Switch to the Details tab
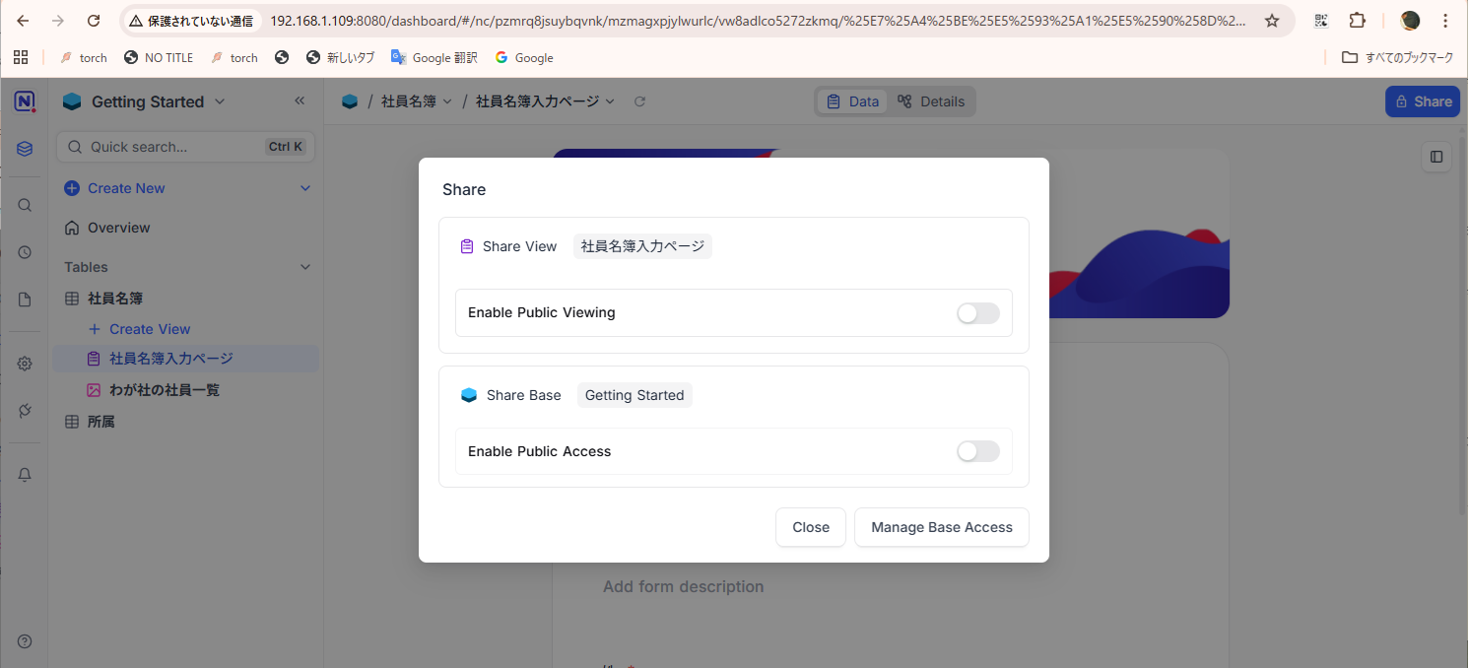 [931, 101]
